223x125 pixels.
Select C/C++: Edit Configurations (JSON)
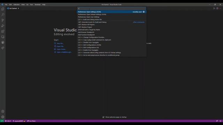(x=111, y=45)
